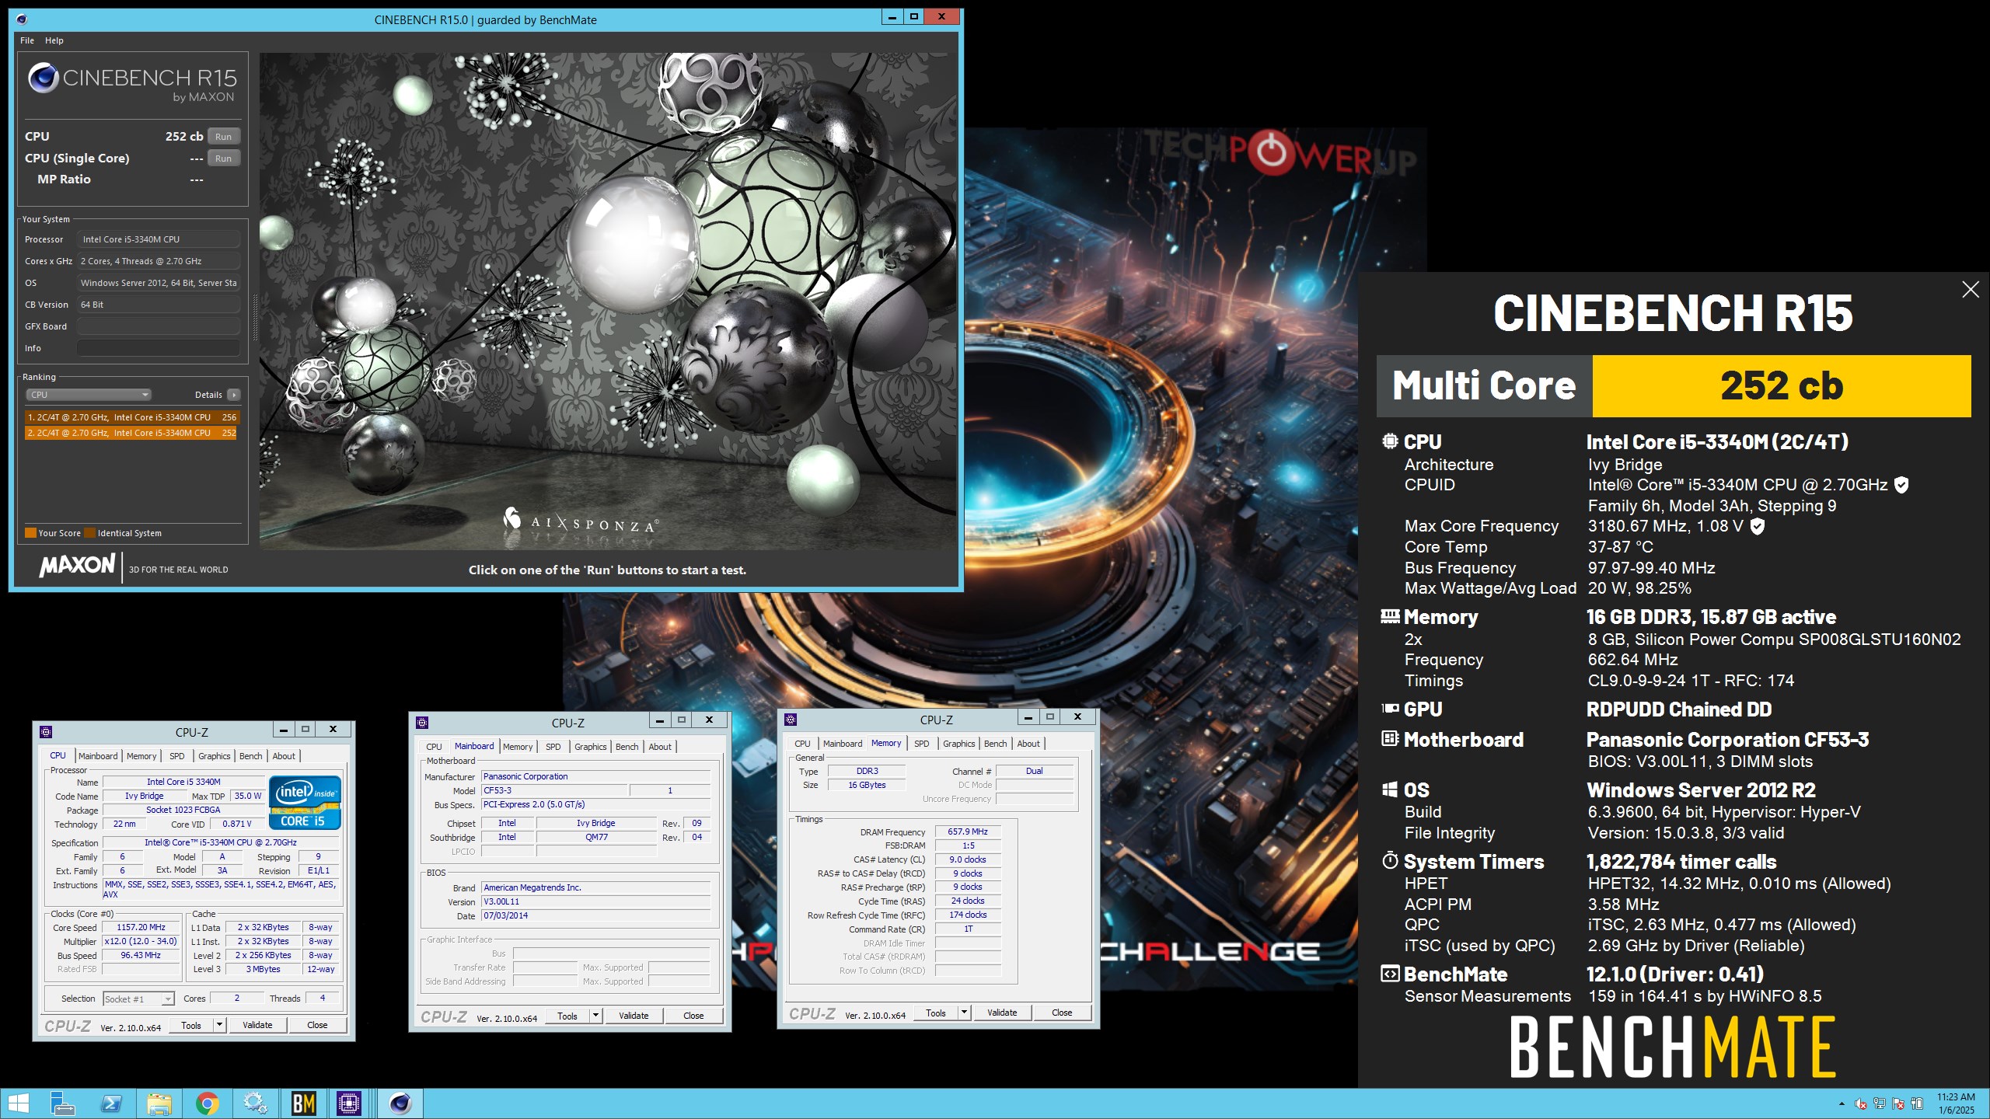The height and width of the screenshot is (1119, 1990).
Task: Click the Windows OS icon in BenchMate panel
Action: click(1390, 790)
